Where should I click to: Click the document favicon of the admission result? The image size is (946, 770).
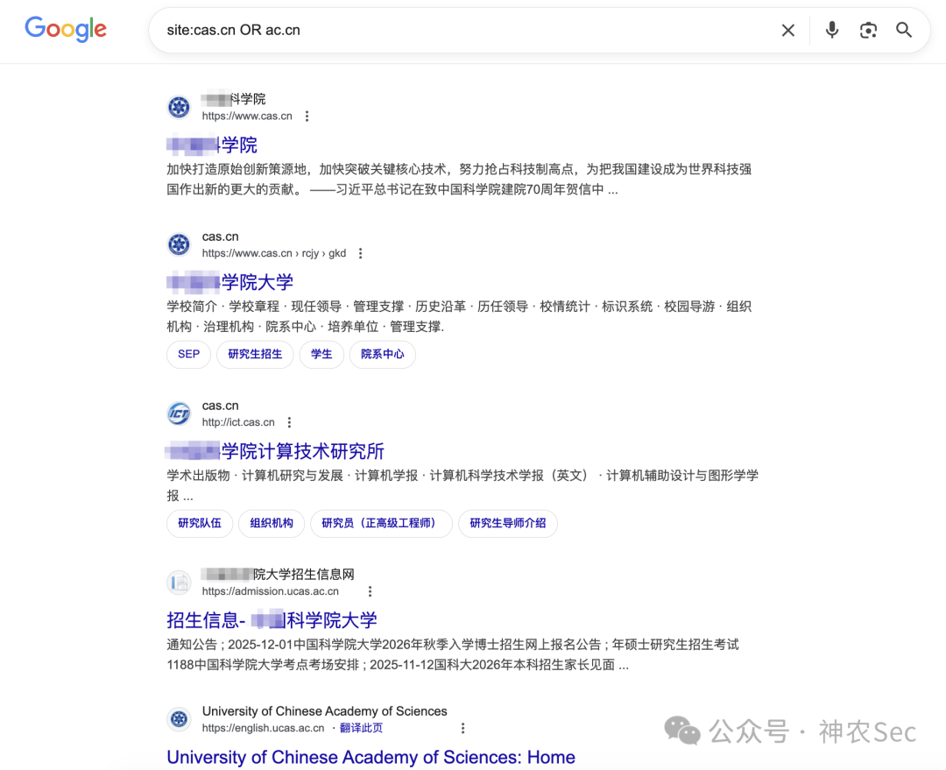[x=179, y=582]
